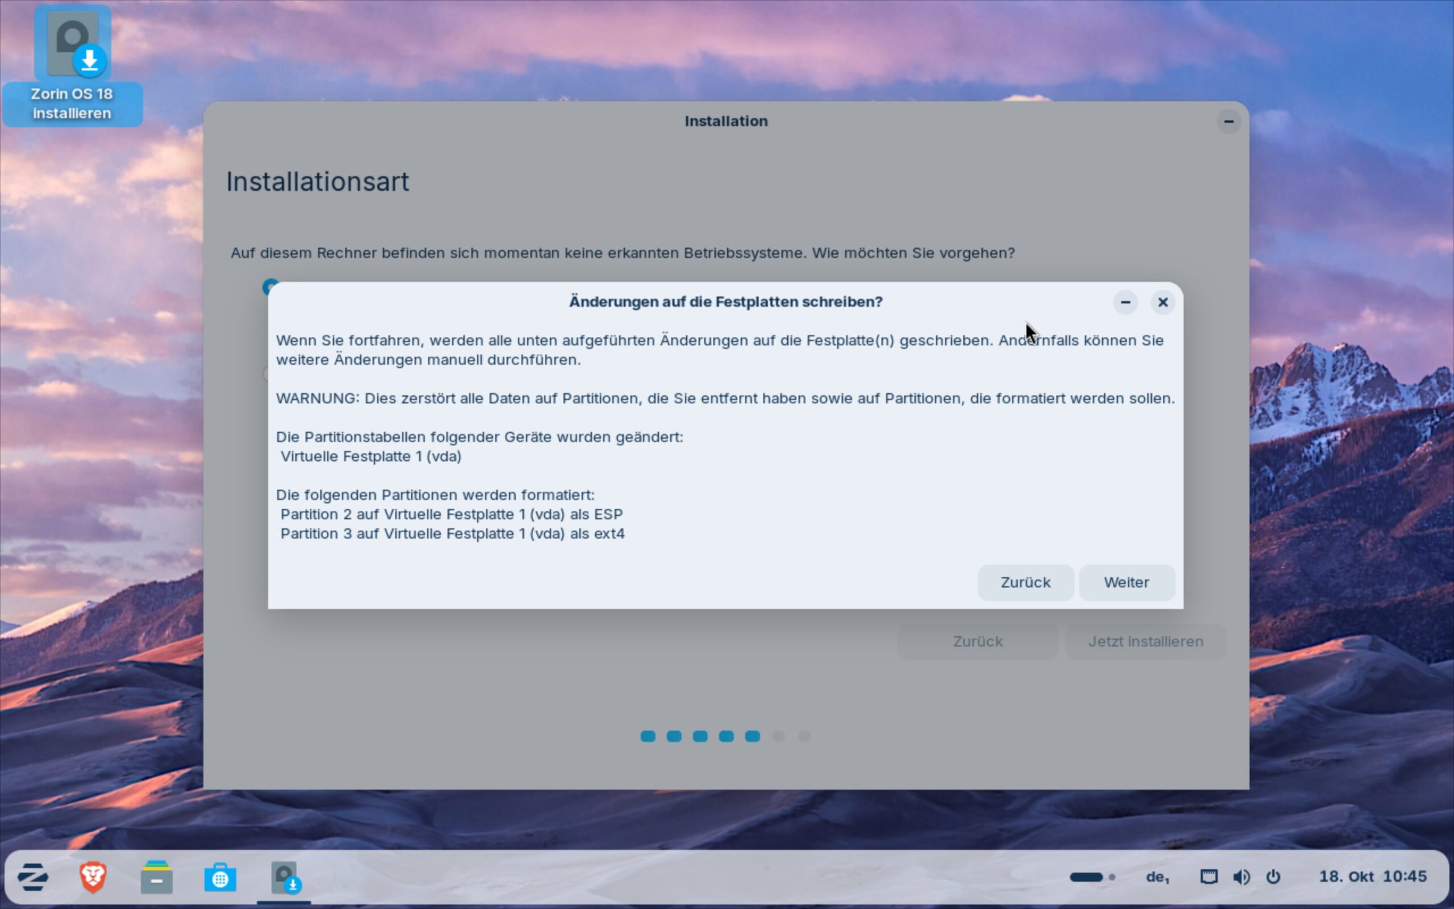Click the volume speaker tray icon

(1242, 877)
